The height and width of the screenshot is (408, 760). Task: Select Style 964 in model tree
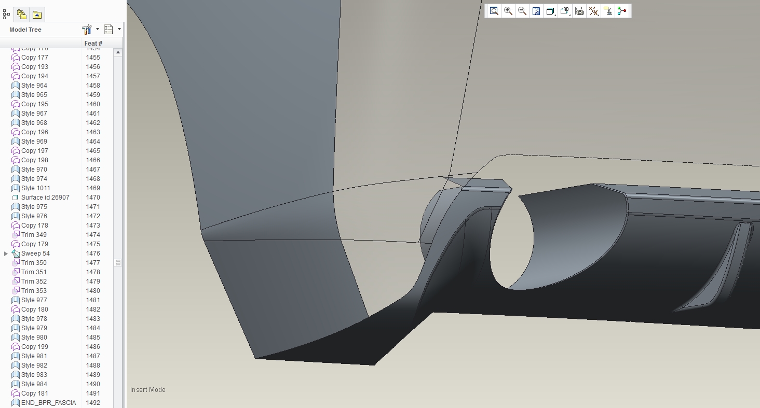click(34, 86)
